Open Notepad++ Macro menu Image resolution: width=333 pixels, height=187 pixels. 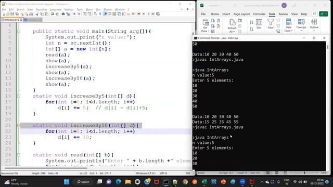pyautogui.click(x=89, y=9)
